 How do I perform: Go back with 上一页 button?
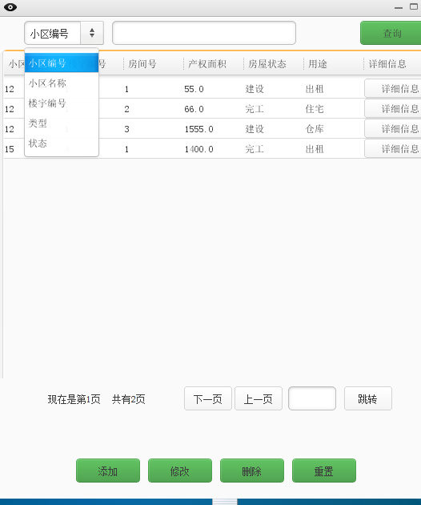[259, 398]
